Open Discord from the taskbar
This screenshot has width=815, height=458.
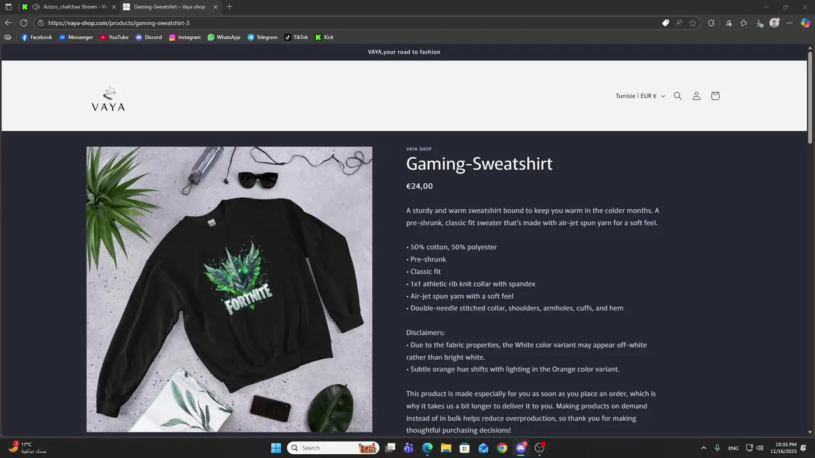click(521, 448)
